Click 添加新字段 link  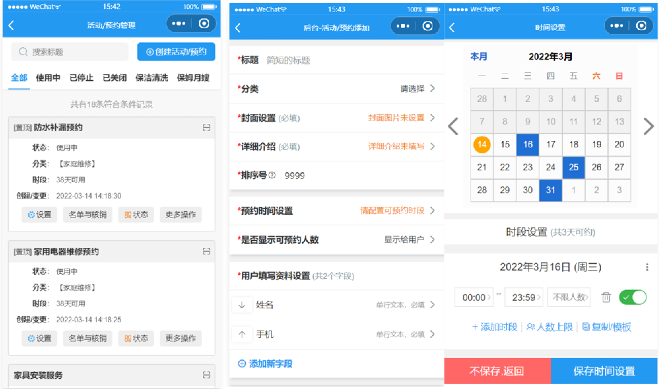[x=265, y=364]
